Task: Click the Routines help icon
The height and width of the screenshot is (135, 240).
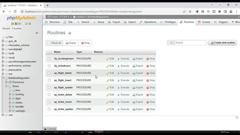Action: (70, 33)
